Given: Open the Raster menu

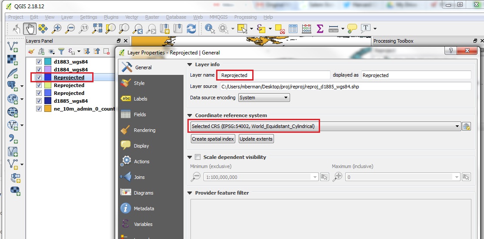Looking at the screenshot, I should pyautogui.click(x=152, y=17).
